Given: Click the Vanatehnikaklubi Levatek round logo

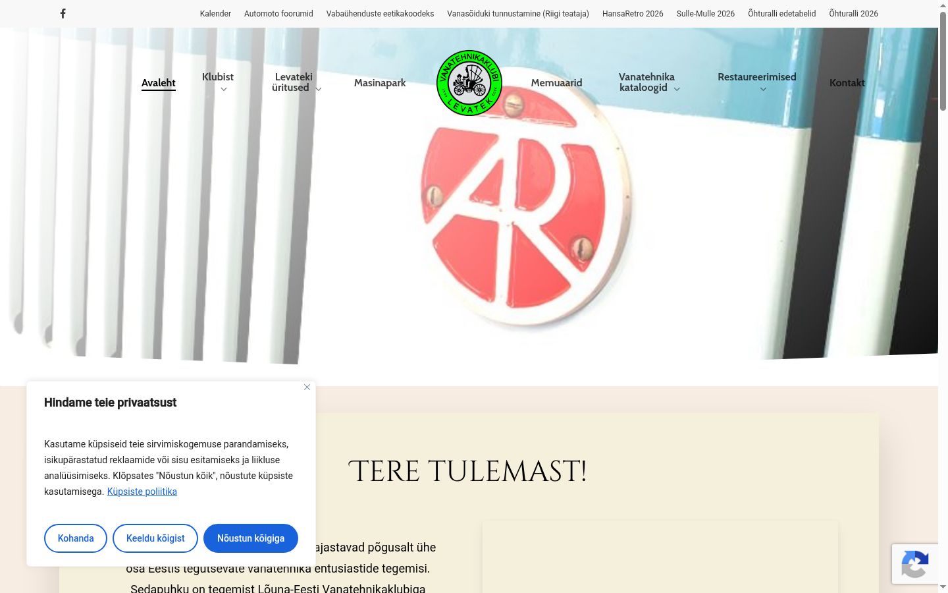Looking at the screenshot, I should tap(469, 83).
